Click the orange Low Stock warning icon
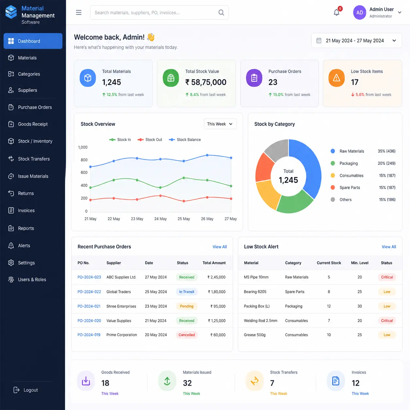Viewport: 410px width, 410px height. (x=336, y=78)
